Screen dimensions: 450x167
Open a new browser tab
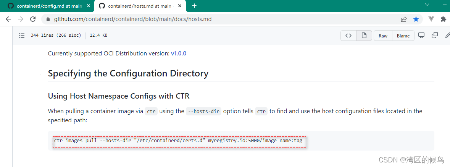coord(194,6)
